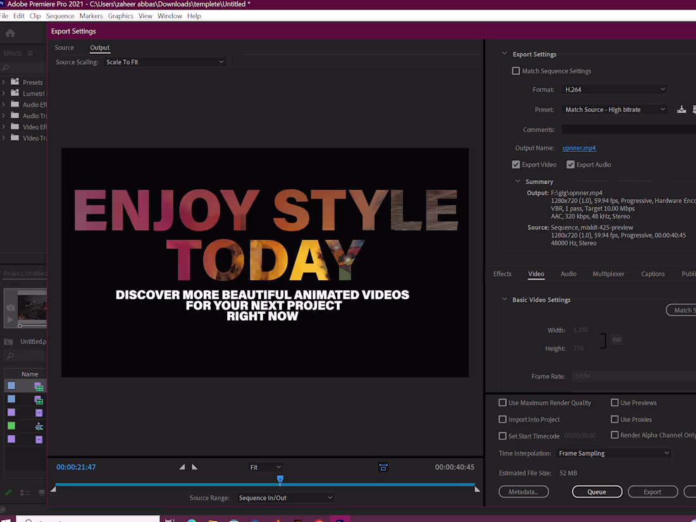Image resolution: width=696 pixels, height=522 pixels.
Task: Open the Fit zoom level dropdown
Action: (265, 468)
